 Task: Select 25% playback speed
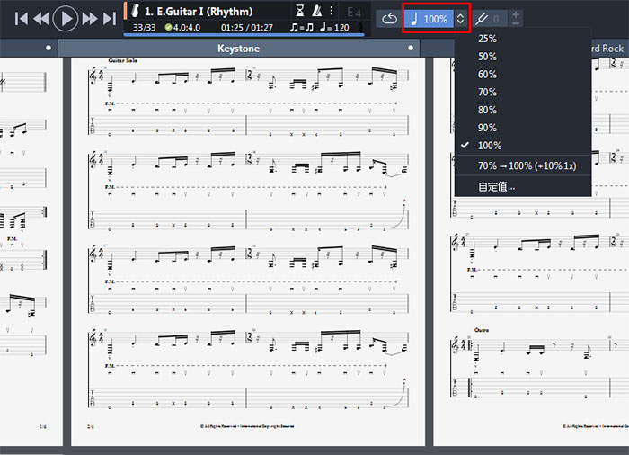[x=488, y=39]
